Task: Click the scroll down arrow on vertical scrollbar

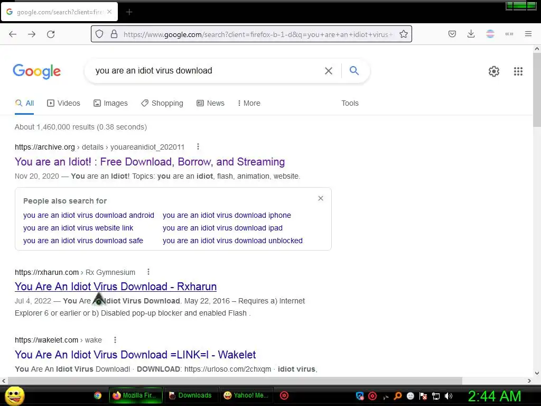Action: pyautogui.click(x=537, y=373)
